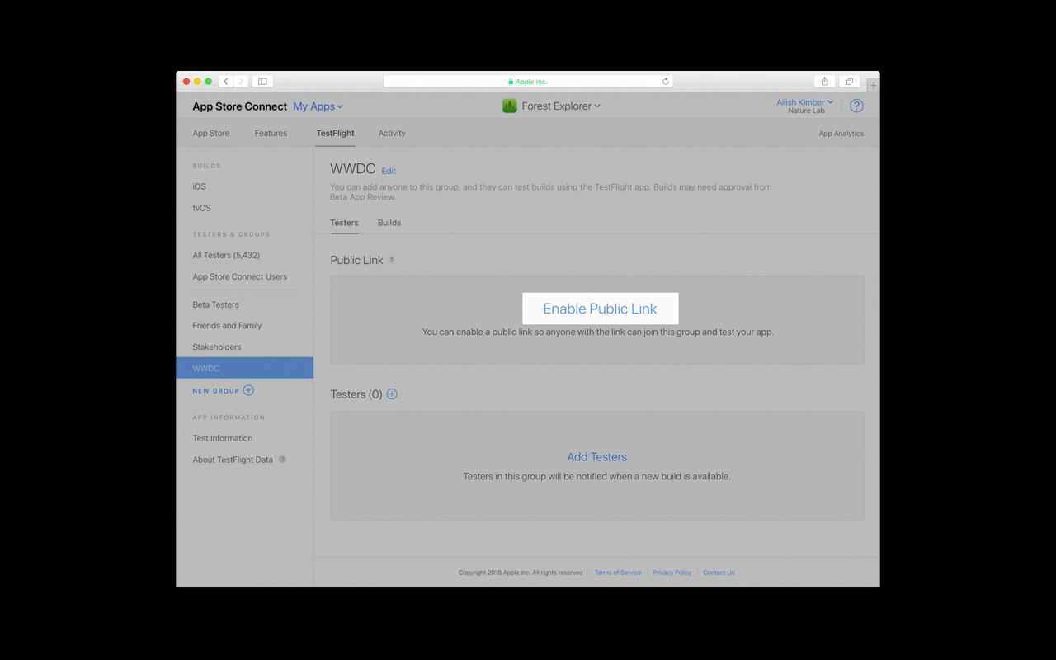
Task: Go forward with Safari's forward arrow
Action: [240, 82]
